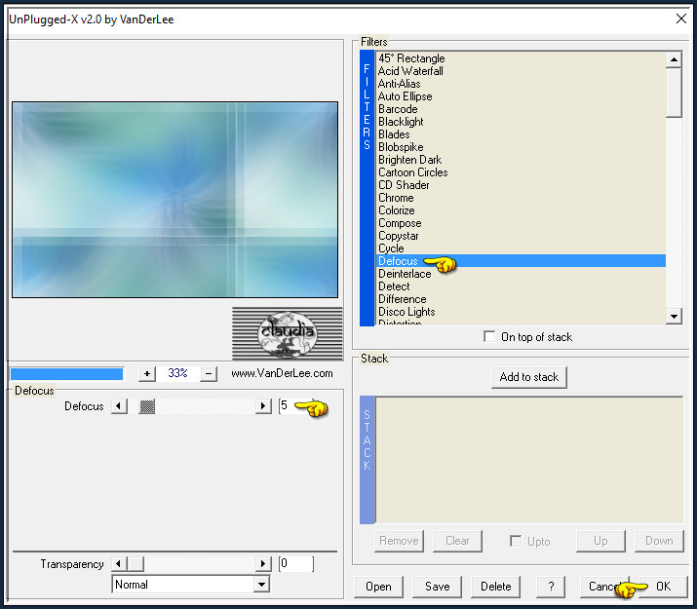Click Add to stack button

click(x=529, y=377)
